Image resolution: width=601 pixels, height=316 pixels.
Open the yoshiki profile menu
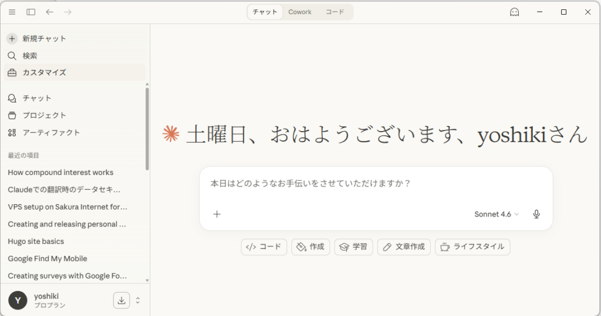47,300
